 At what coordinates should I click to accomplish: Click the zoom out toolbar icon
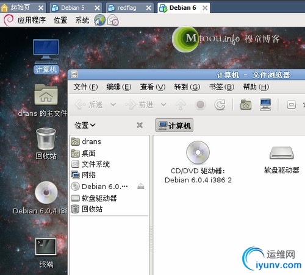(291, 105)
